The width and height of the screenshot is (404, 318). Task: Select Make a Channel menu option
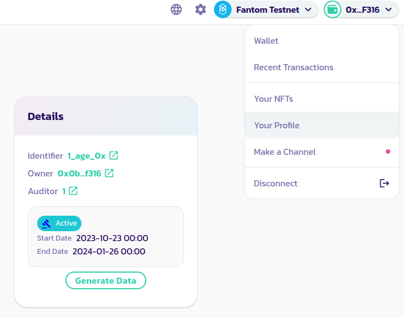click(285, 152)
